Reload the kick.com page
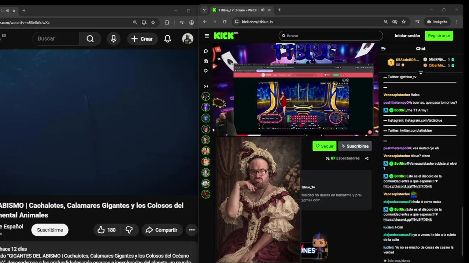The image size is (469, 263). 225,22
